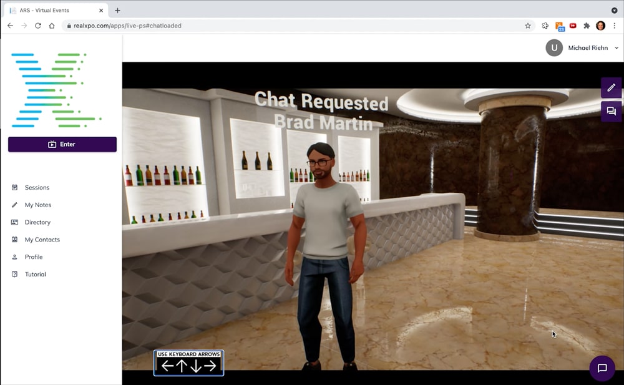This screenshot has width=624, height=385.
Task: Click the Use Keyboard Arrows label
Action: point(188,354)
